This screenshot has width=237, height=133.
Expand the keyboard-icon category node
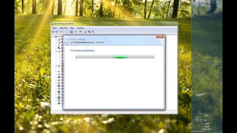56,74
